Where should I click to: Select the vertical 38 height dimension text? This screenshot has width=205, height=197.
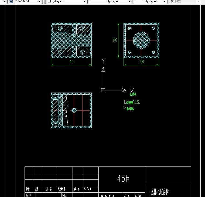point(115,40)
